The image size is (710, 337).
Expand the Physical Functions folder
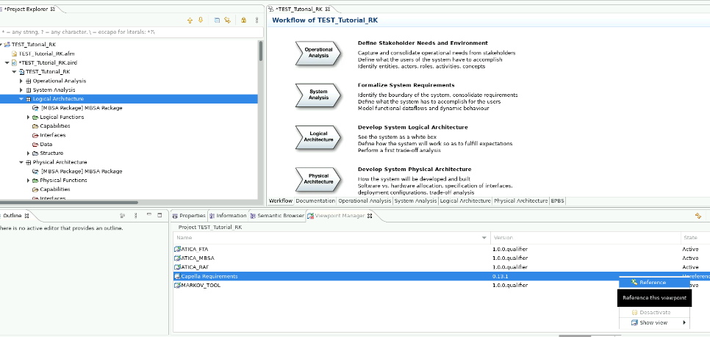coord(29,181)
